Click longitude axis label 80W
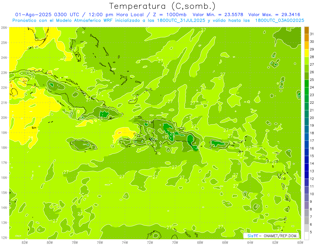 click(49, 242)
